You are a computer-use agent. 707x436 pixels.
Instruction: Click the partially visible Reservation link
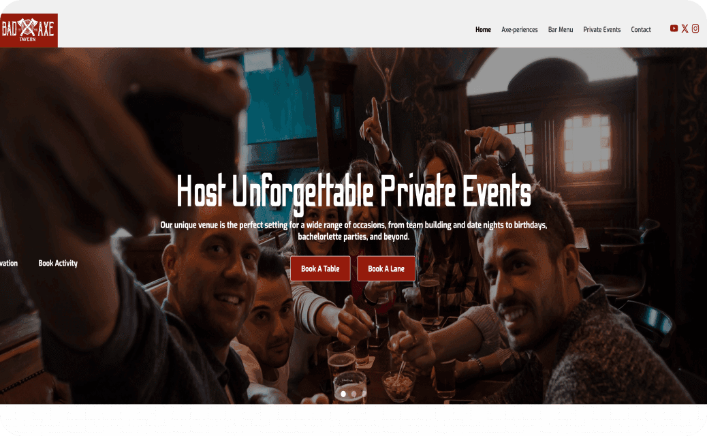(9, 264)
